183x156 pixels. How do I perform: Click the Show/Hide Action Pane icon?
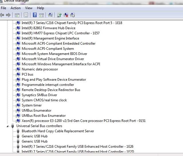point(42,15)
